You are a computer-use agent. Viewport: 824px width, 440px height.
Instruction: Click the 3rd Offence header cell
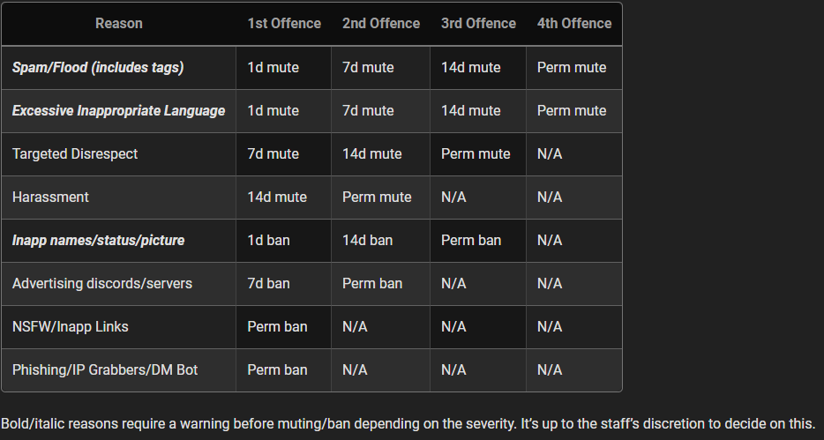point(478,24)
